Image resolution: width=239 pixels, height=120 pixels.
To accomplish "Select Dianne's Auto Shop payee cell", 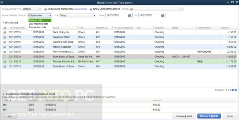I will [x=64, y=42].
